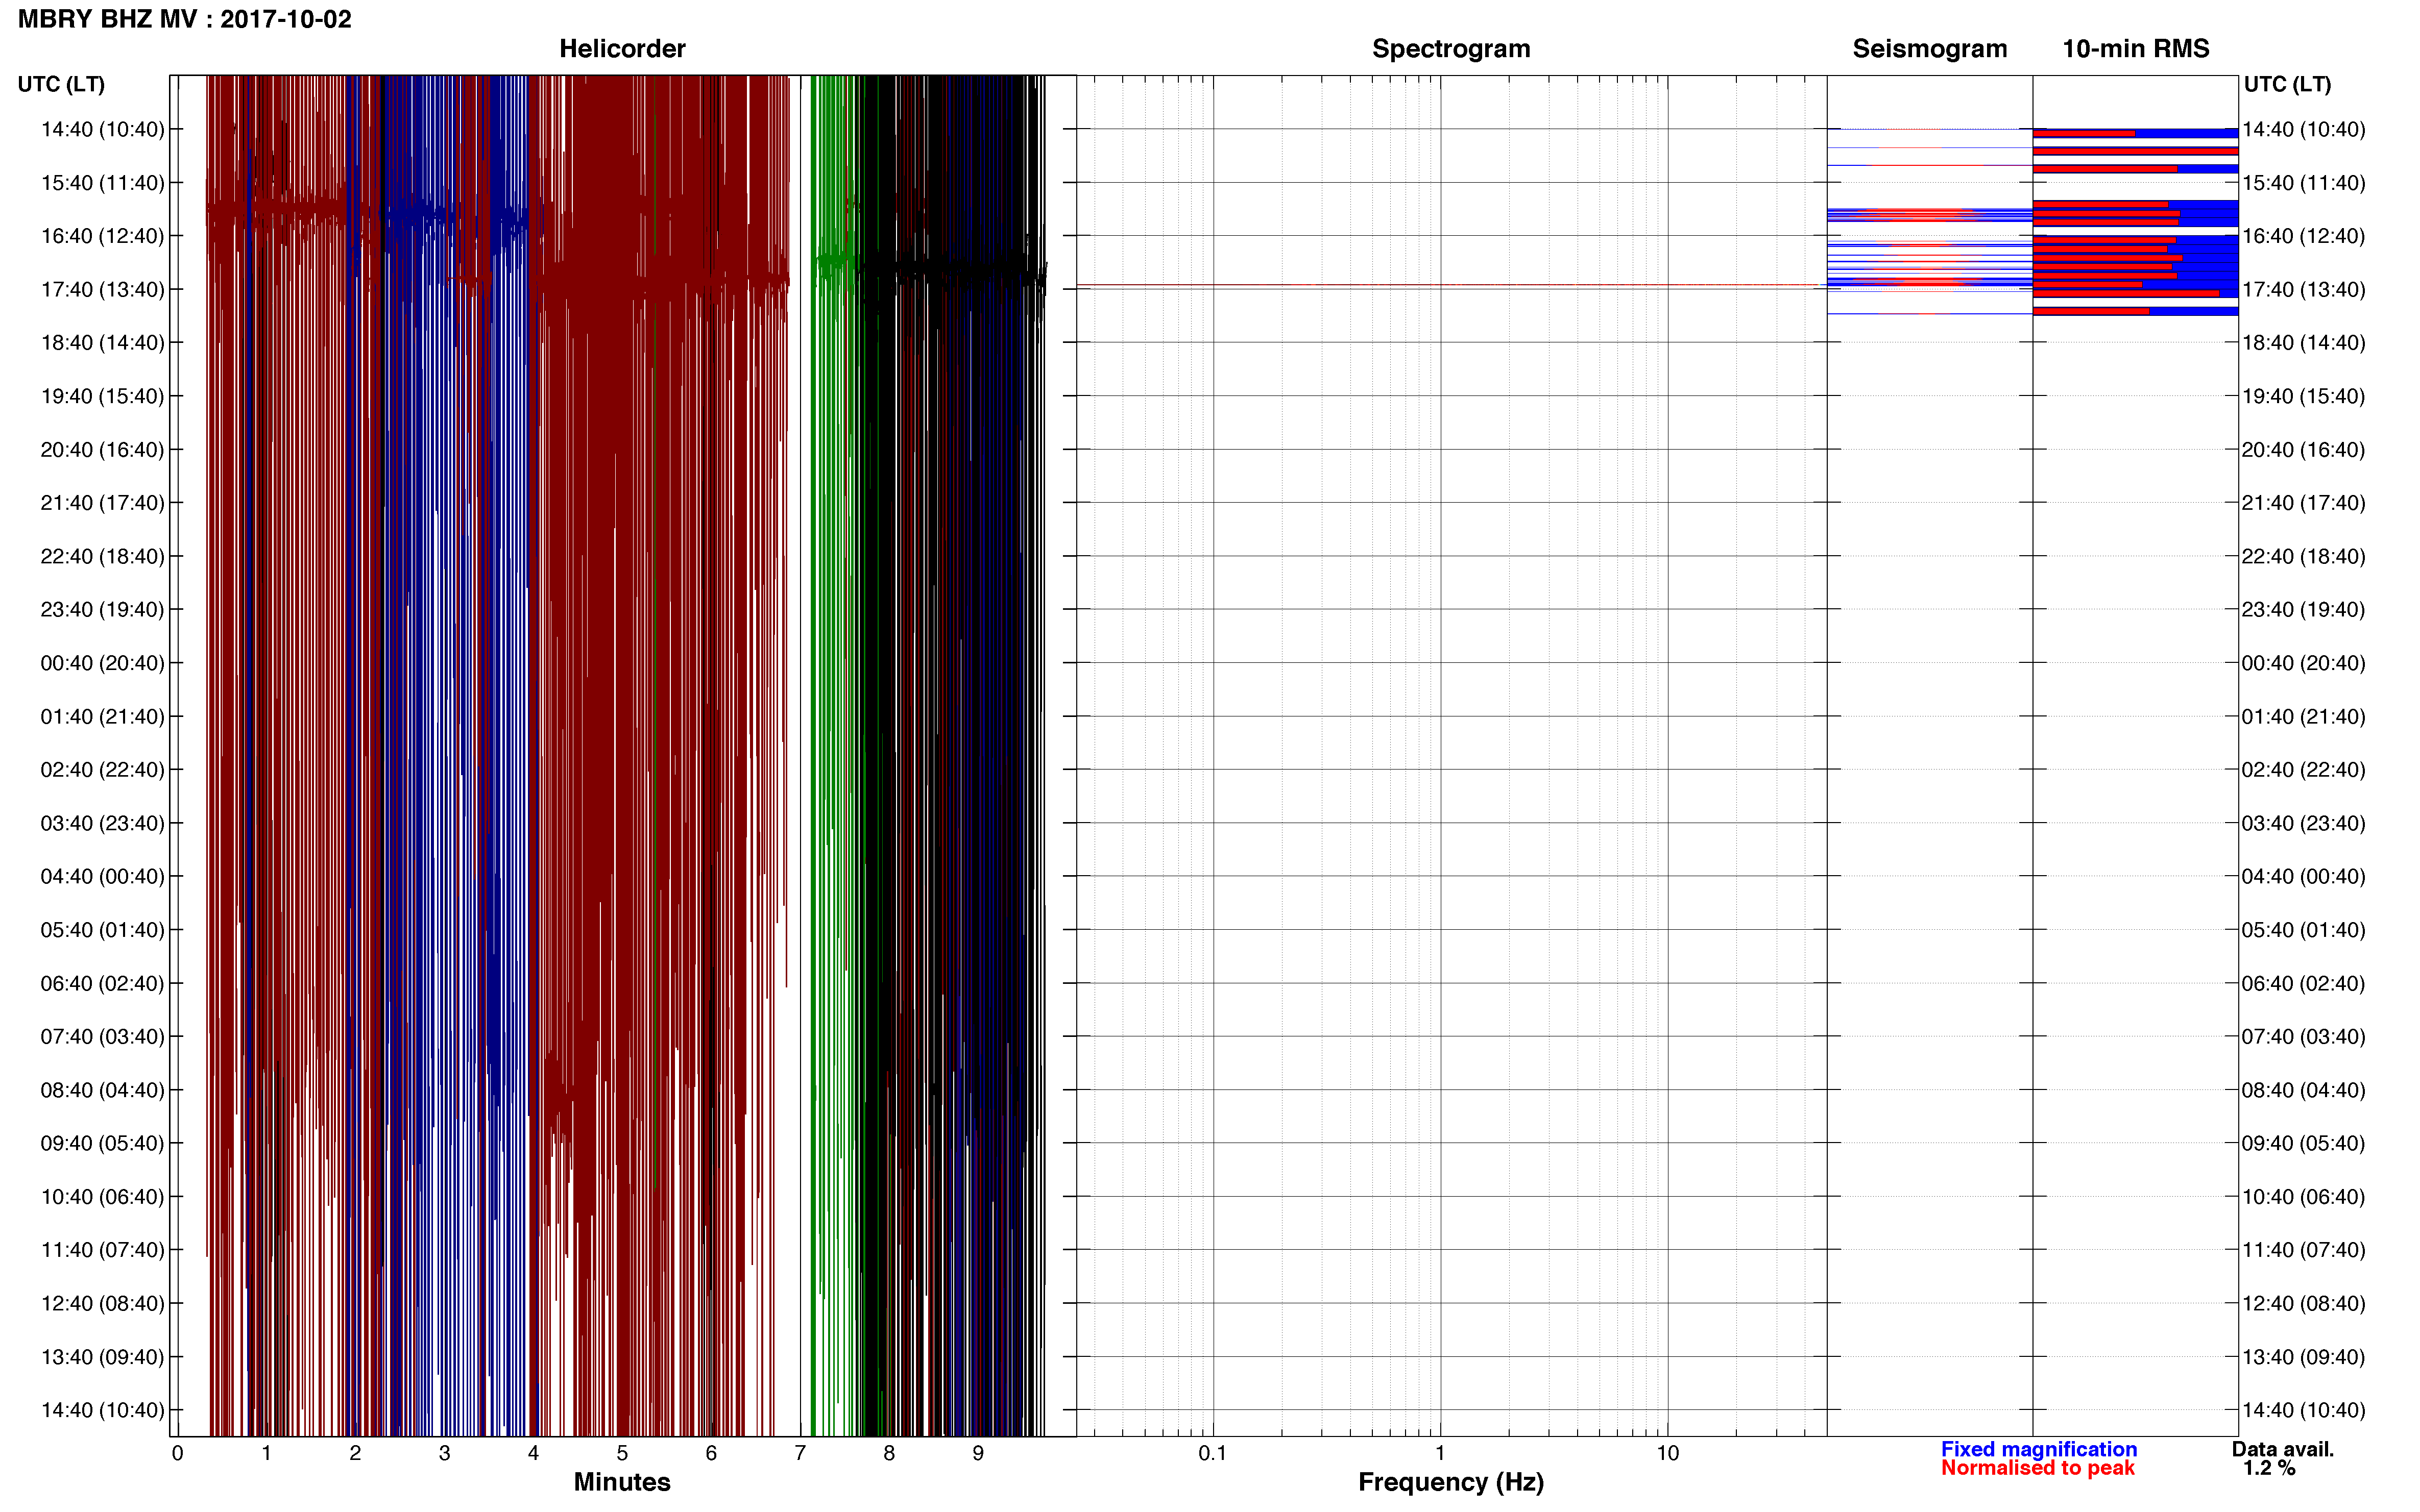
Task: Click 10:40 (06:40) on Helicorder time axis
Action: pyautogui.click(x=102, y=1197)
